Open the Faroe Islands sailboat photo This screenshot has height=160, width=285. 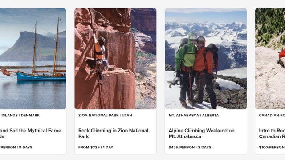coord(33,59)
